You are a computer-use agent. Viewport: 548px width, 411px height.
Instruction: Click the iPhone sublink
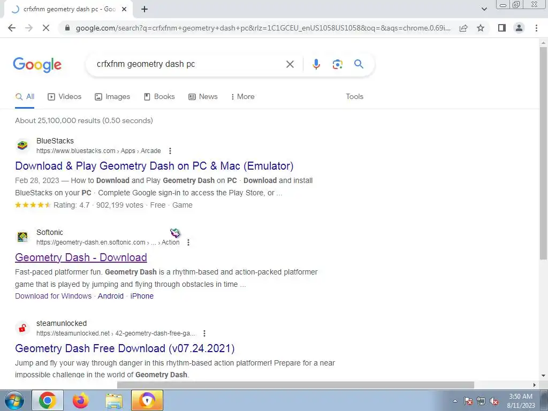pyautogui.click(x=142, y=296)
